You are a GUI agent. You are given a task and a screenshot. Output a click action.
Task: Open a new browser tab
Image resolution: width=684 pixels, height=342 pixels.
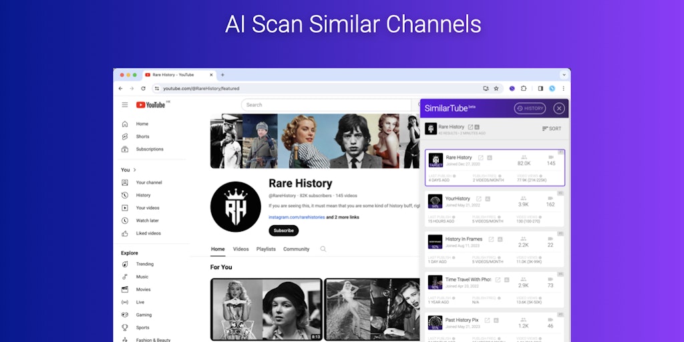[x=222, y=75]
